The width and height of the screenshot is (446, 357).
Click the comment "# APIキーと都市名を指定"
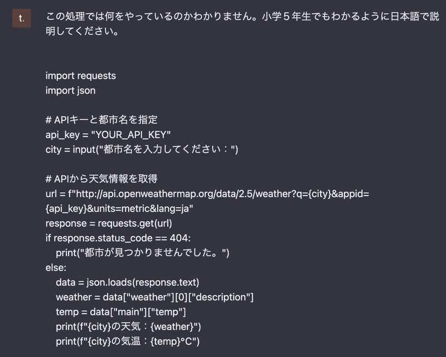click(x=101, y=120)
